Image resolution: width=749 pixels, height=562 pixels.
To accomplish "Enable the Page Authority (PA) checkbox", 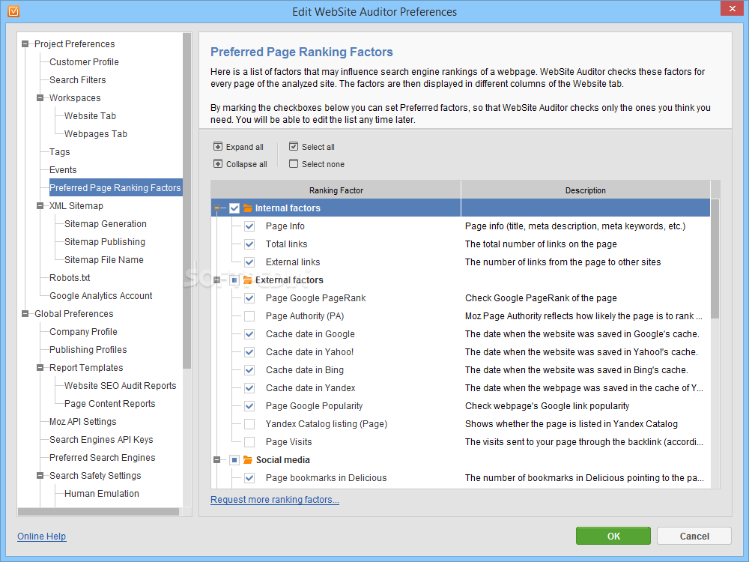I will [x=249, y=316].
